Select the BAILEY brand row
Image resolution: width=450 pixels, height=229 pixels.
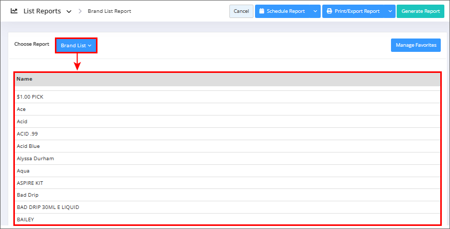pyautogui.click(x=228, y=219)
